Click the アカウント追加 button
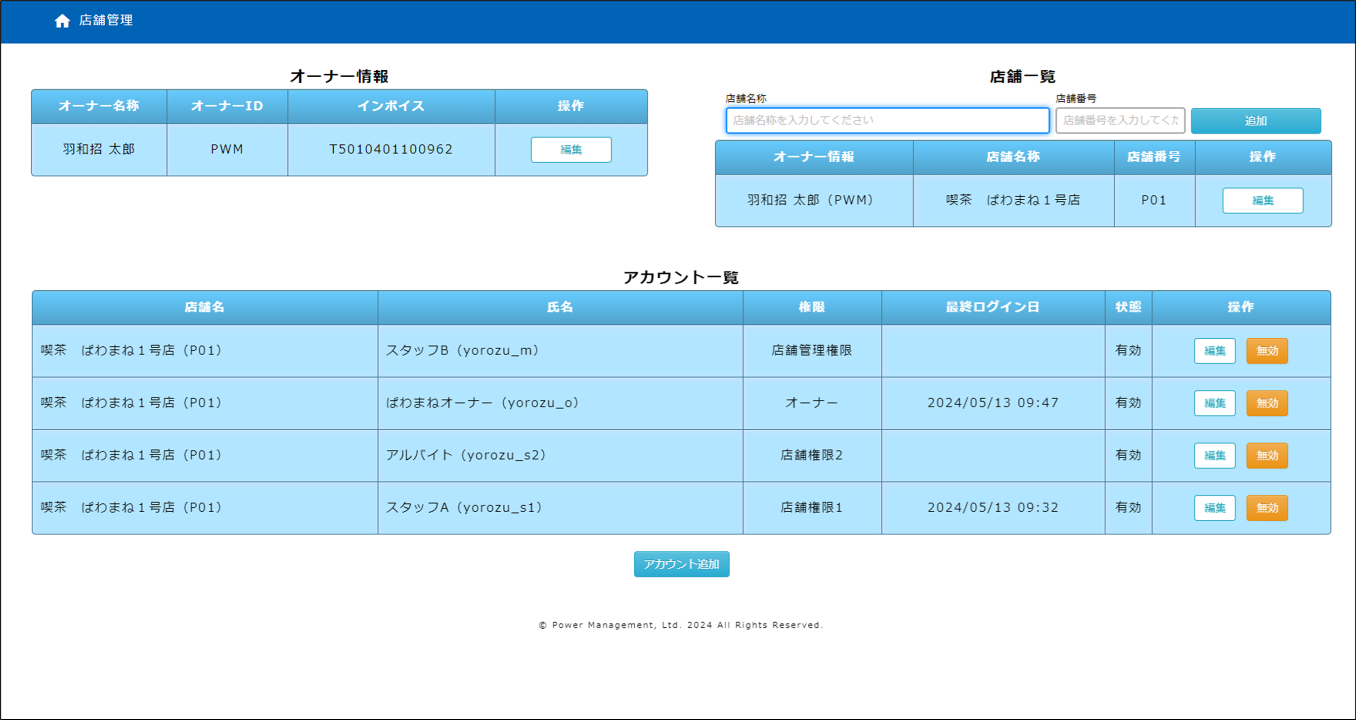Screen dimensions: 1356x720 (681, 564)
